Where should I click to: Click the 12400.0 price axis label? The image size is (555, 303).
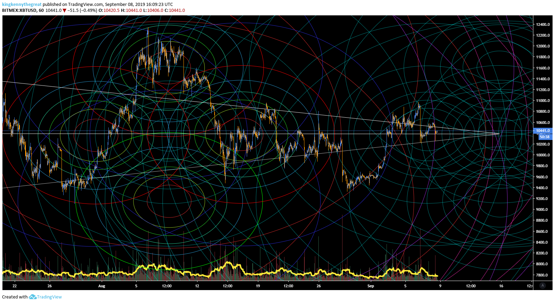pos(543,24)
